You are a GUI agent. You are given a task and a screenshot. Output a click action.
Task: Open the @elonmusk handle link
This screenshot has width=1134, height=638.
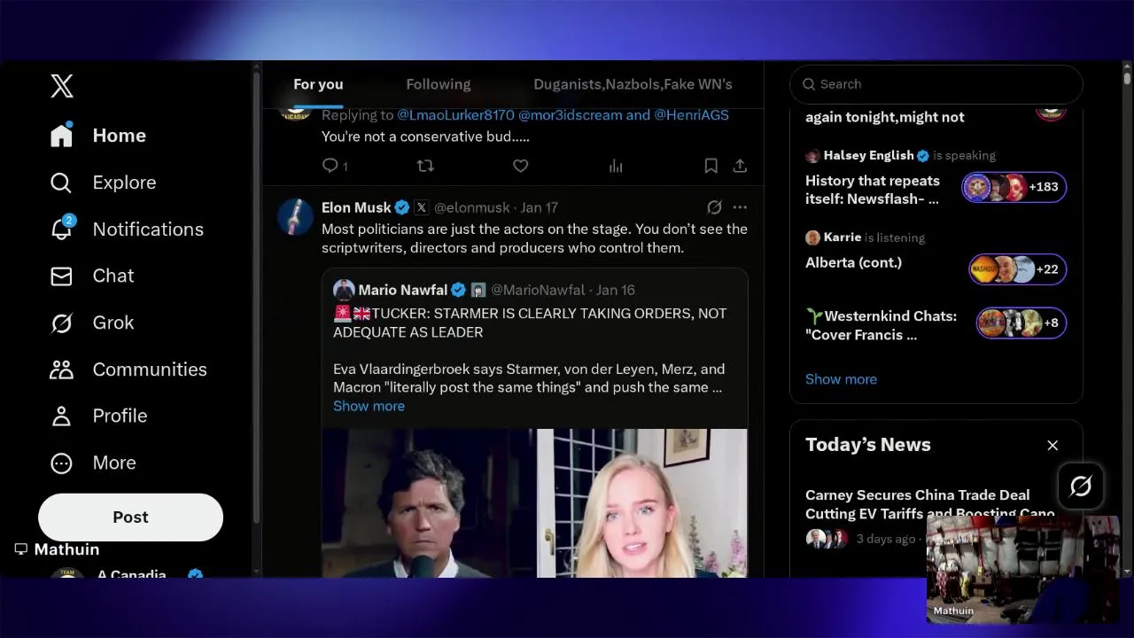click(x=471, y=207)
